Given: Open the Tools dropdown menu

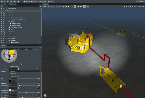Looking at the screenshot, I should click(51, 2).
